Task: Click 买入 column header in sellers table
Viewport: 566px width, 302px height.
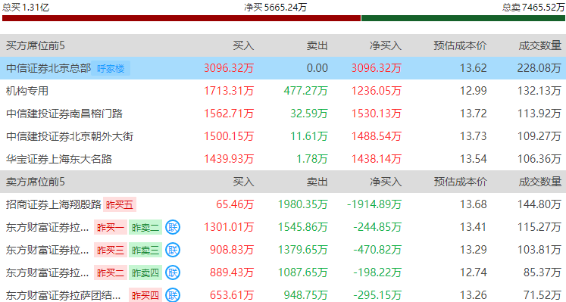Action: pos(243,182)
